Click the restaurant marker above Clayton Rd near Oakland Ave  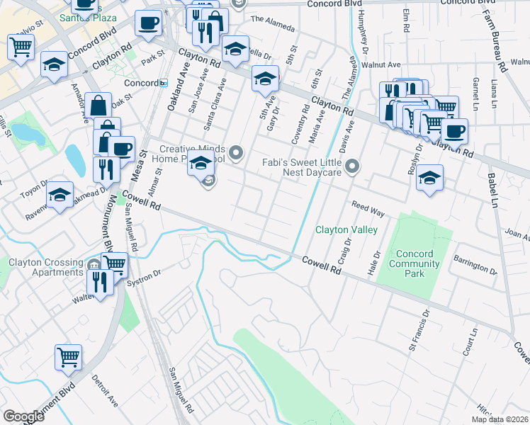coord(206,34)
